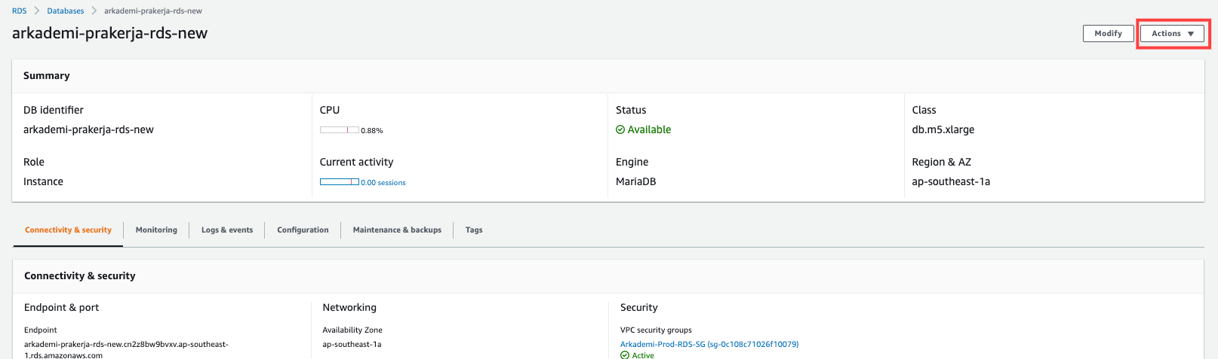
Task: Click the breadcrumb chevron after RDS
Action: 36,11
